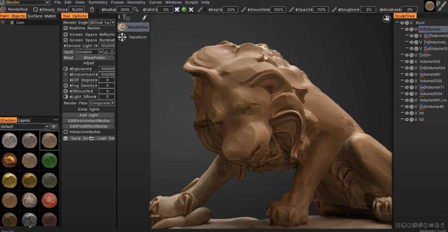Click the EditEnvironmentNodes button

point(88,121)
